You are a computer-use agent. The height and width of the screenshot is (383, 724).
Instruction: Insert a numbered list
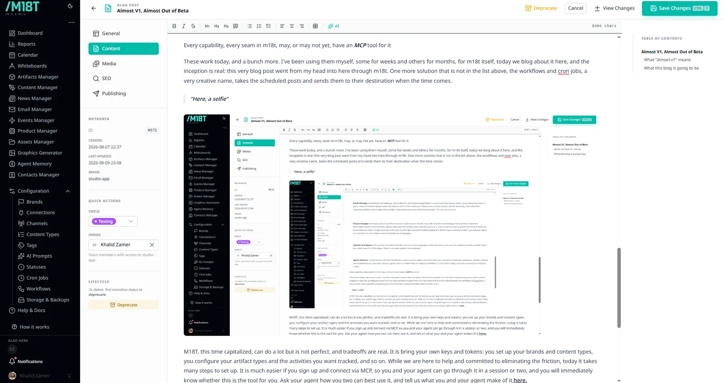pos(259,26)
